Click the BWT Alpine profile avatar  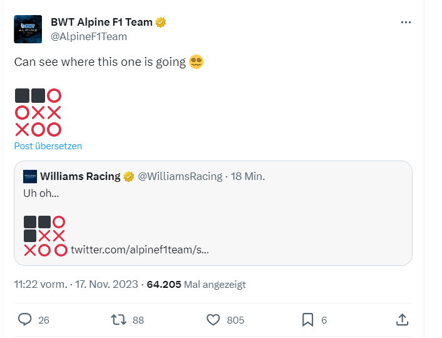pyautogui.click(x=28, y=29)
